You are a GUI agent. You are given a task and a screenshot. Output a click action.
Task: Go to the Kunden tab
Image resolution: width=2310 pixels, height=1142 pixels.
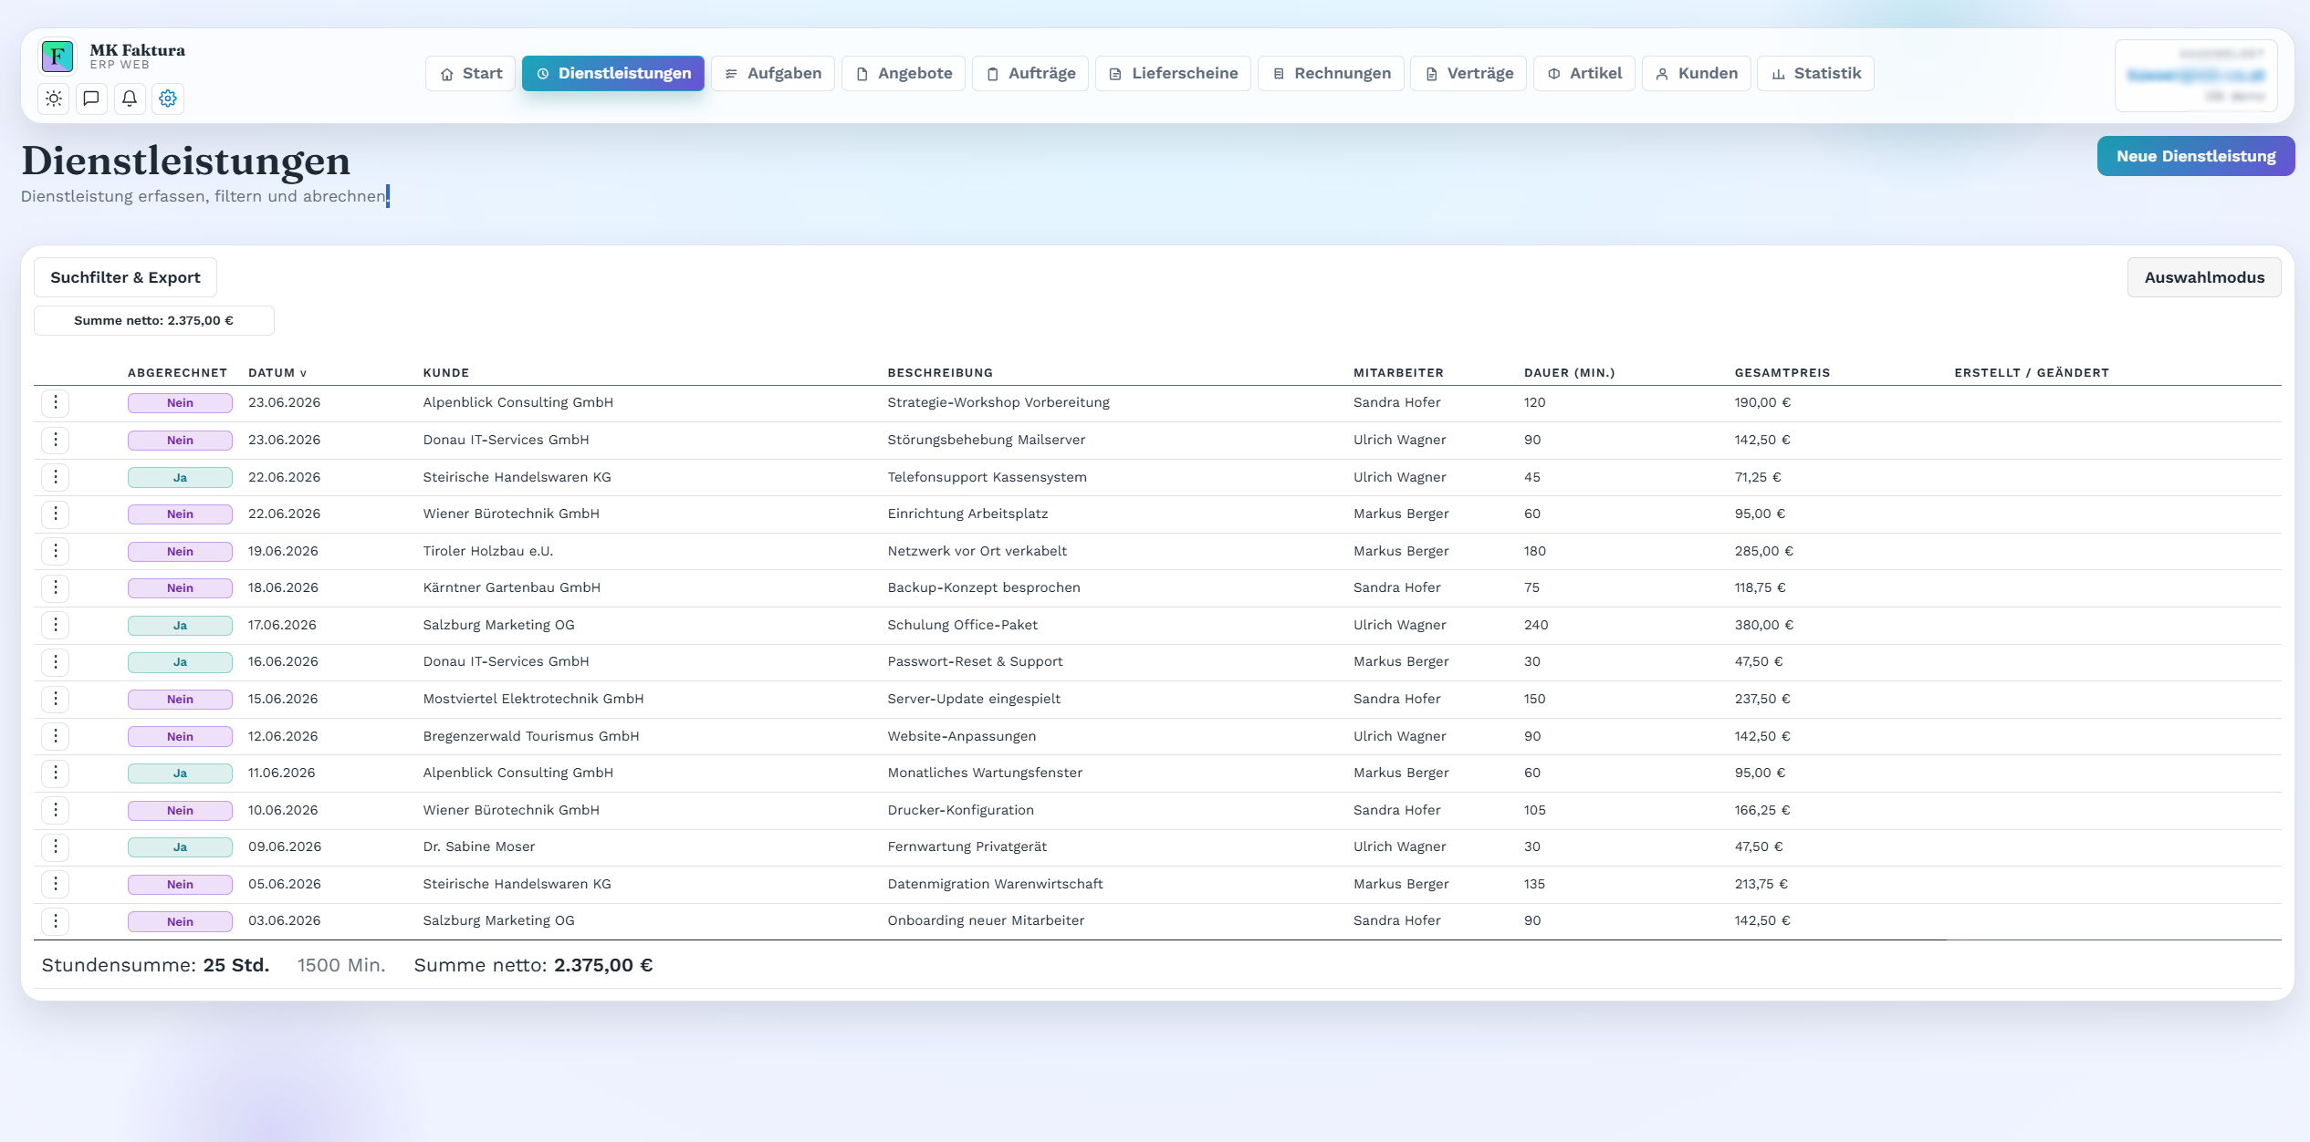1697,73
